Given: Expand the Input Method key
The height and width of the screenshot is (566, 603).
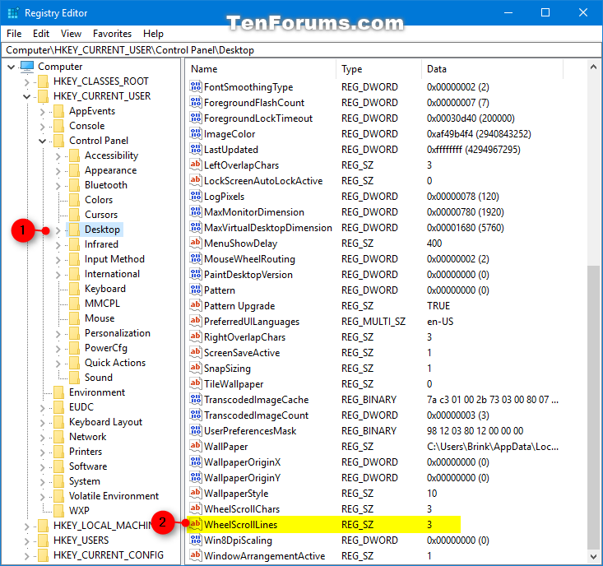Looking at the screenshot, I should [x=58, y=260].
